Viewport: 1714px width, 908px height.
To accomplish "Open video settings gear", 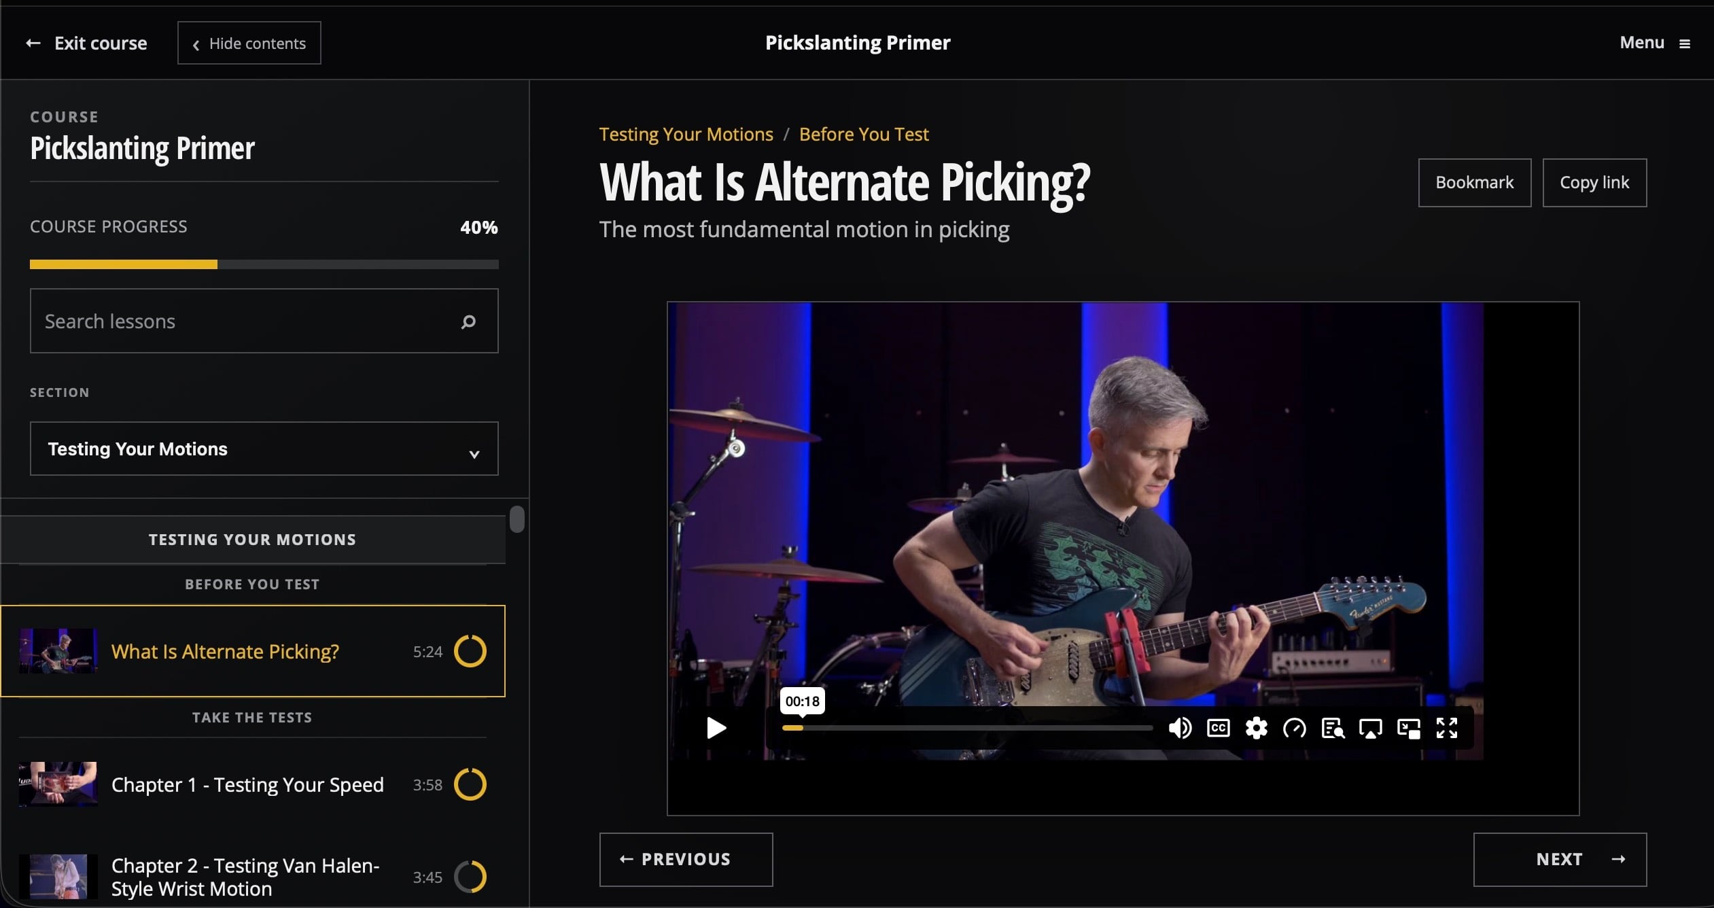I will point(1256,728).
